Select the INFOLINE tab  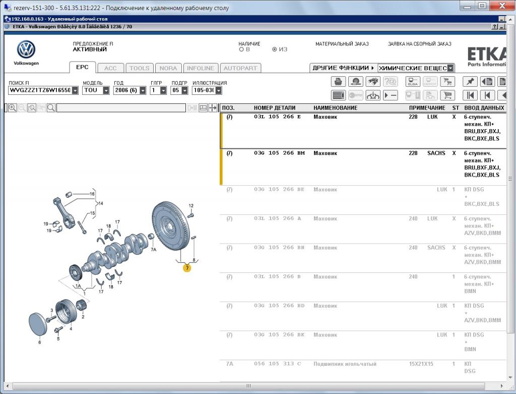(201, 68)
